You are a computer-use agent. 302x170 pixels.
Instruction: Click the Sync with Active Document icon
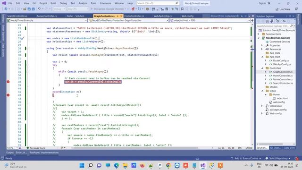pos(284,21)
